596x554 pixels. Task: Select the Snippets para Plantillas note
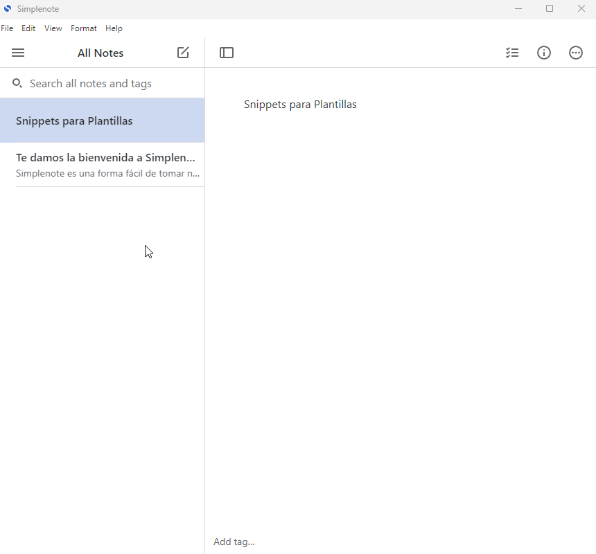tap(103, 120)
